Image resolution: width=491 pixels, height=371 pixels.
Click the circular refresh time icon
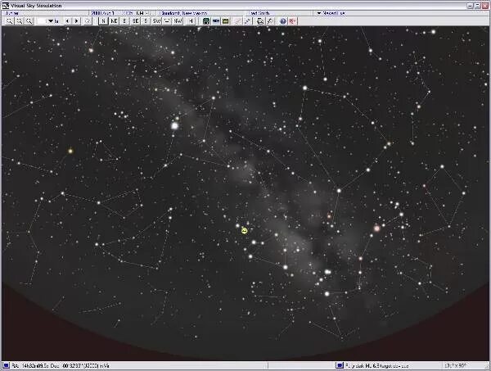pos(88,21)
